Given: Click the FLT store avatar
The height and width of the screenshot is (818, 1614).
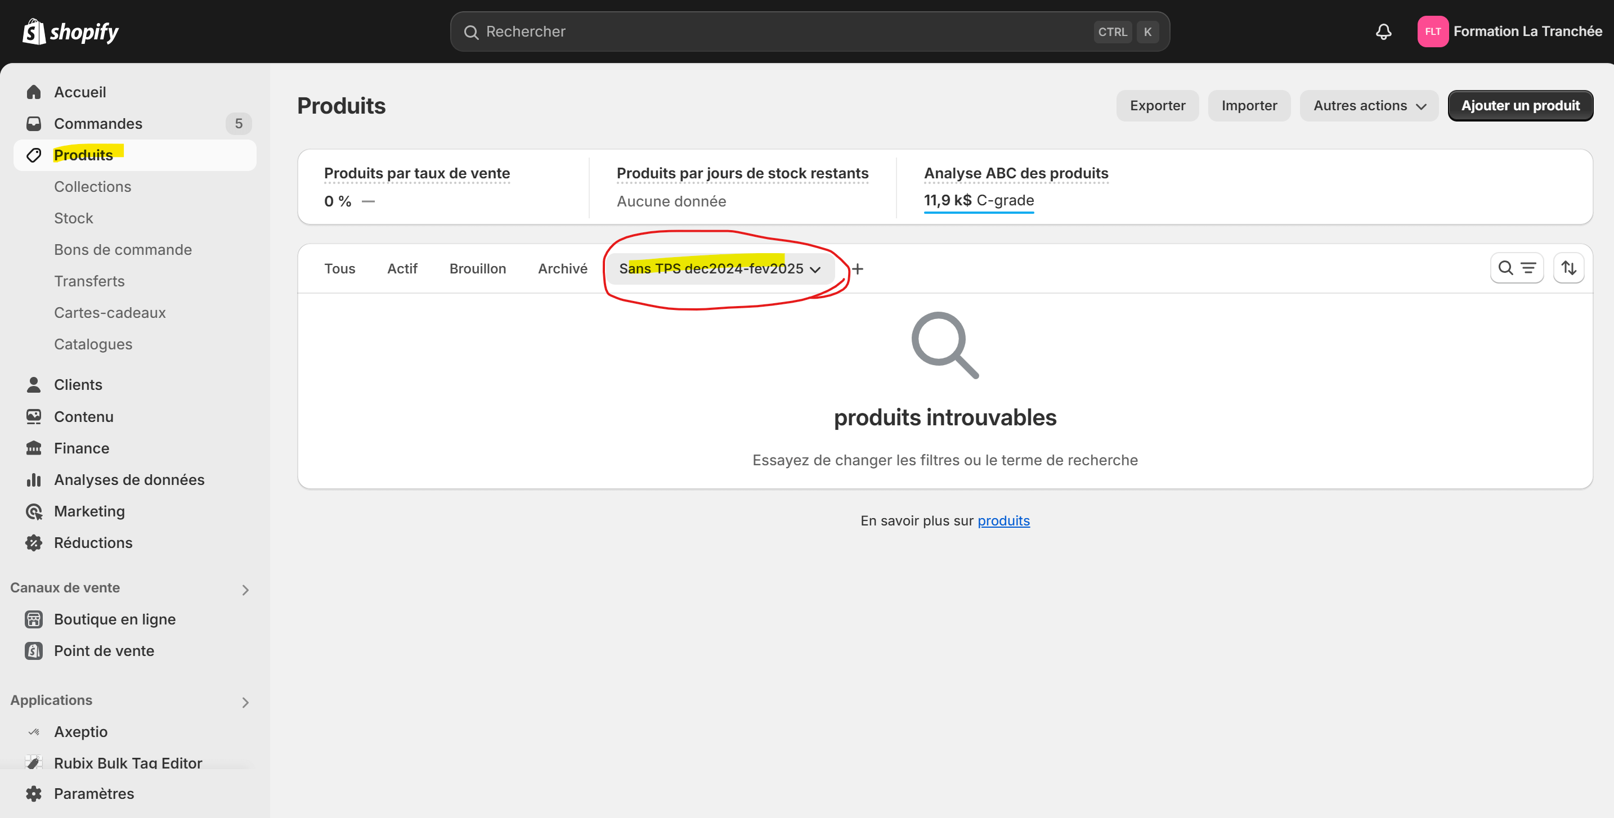Looking at the screenshot, I should [1432, 32].
